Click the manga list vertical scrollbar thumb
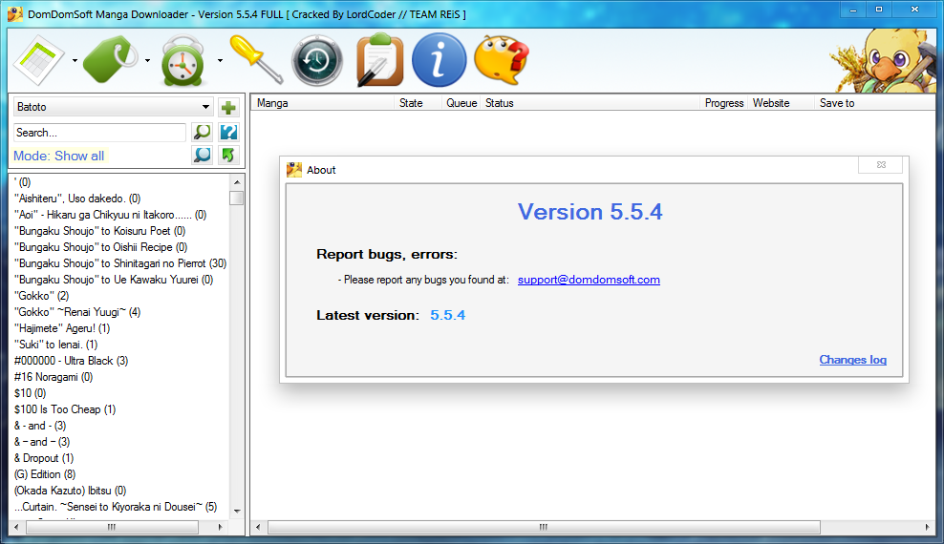Screen dimensions: 944x544 pyautogui.click(x=237, y=198)
